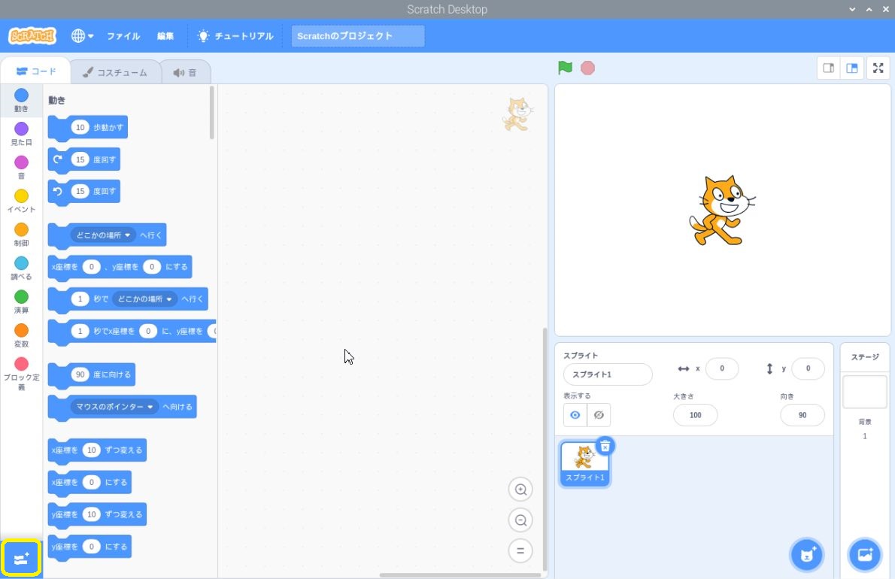Image resolution: width=895 pixels, height=579 pixels.
Task: Zoom in on the code workspace
Action: pyautogui.click(x=520, y=489)
